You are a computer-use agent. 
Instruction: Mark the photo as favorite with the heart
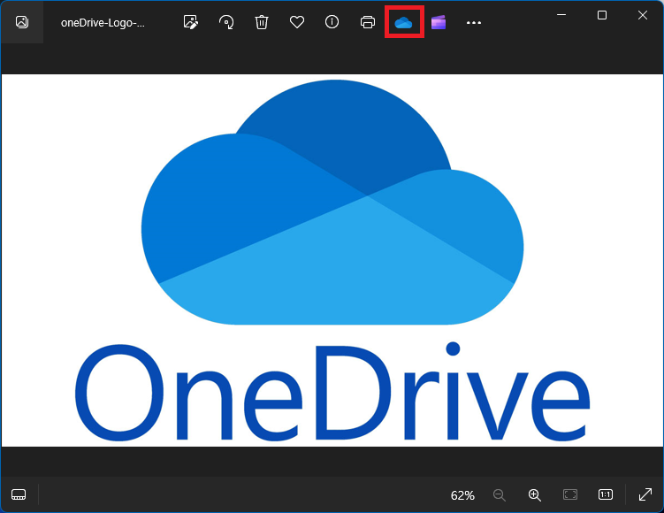pos(297,22)
